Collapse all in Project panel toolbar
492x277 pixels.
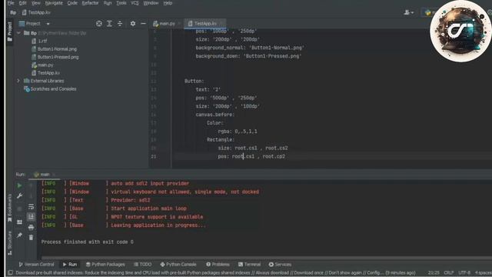point(120,24)
